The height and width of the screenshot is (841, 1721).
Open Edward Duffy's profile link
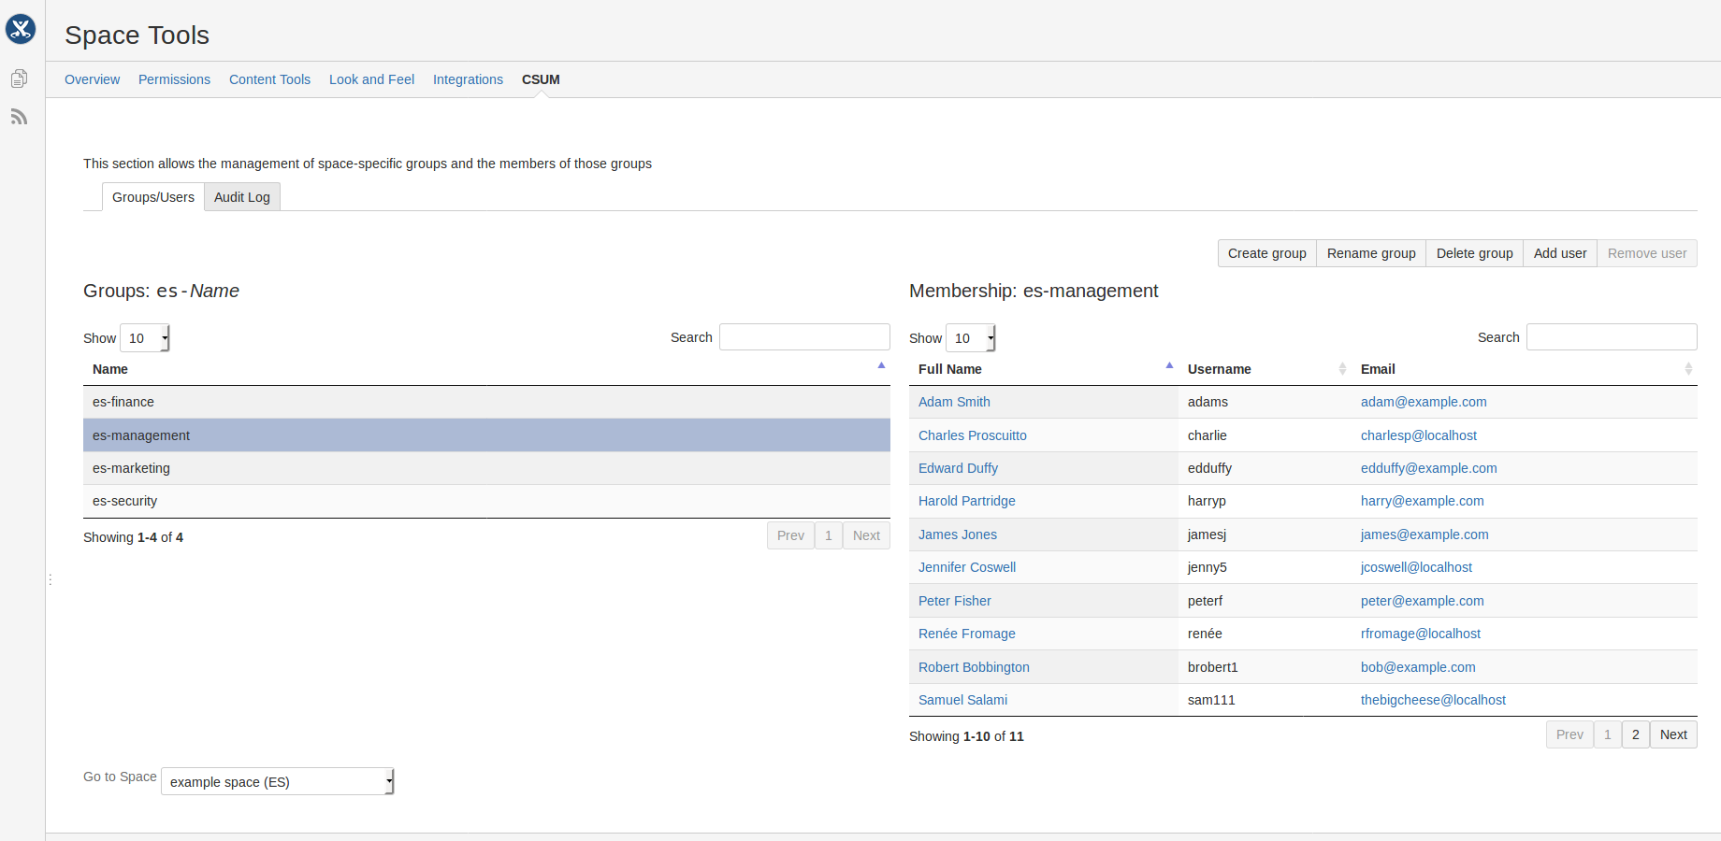[958, 468]
